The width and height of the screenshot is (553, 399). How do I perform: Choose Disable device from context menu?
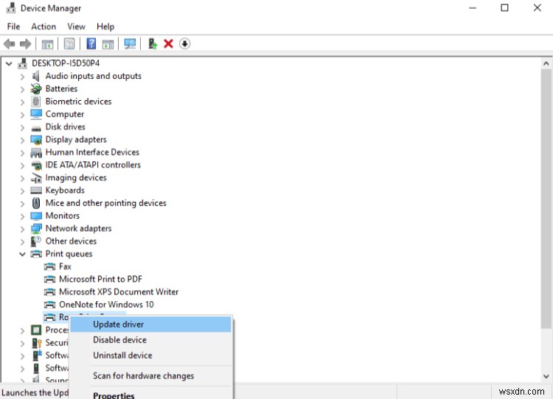[x=150, y=340]
